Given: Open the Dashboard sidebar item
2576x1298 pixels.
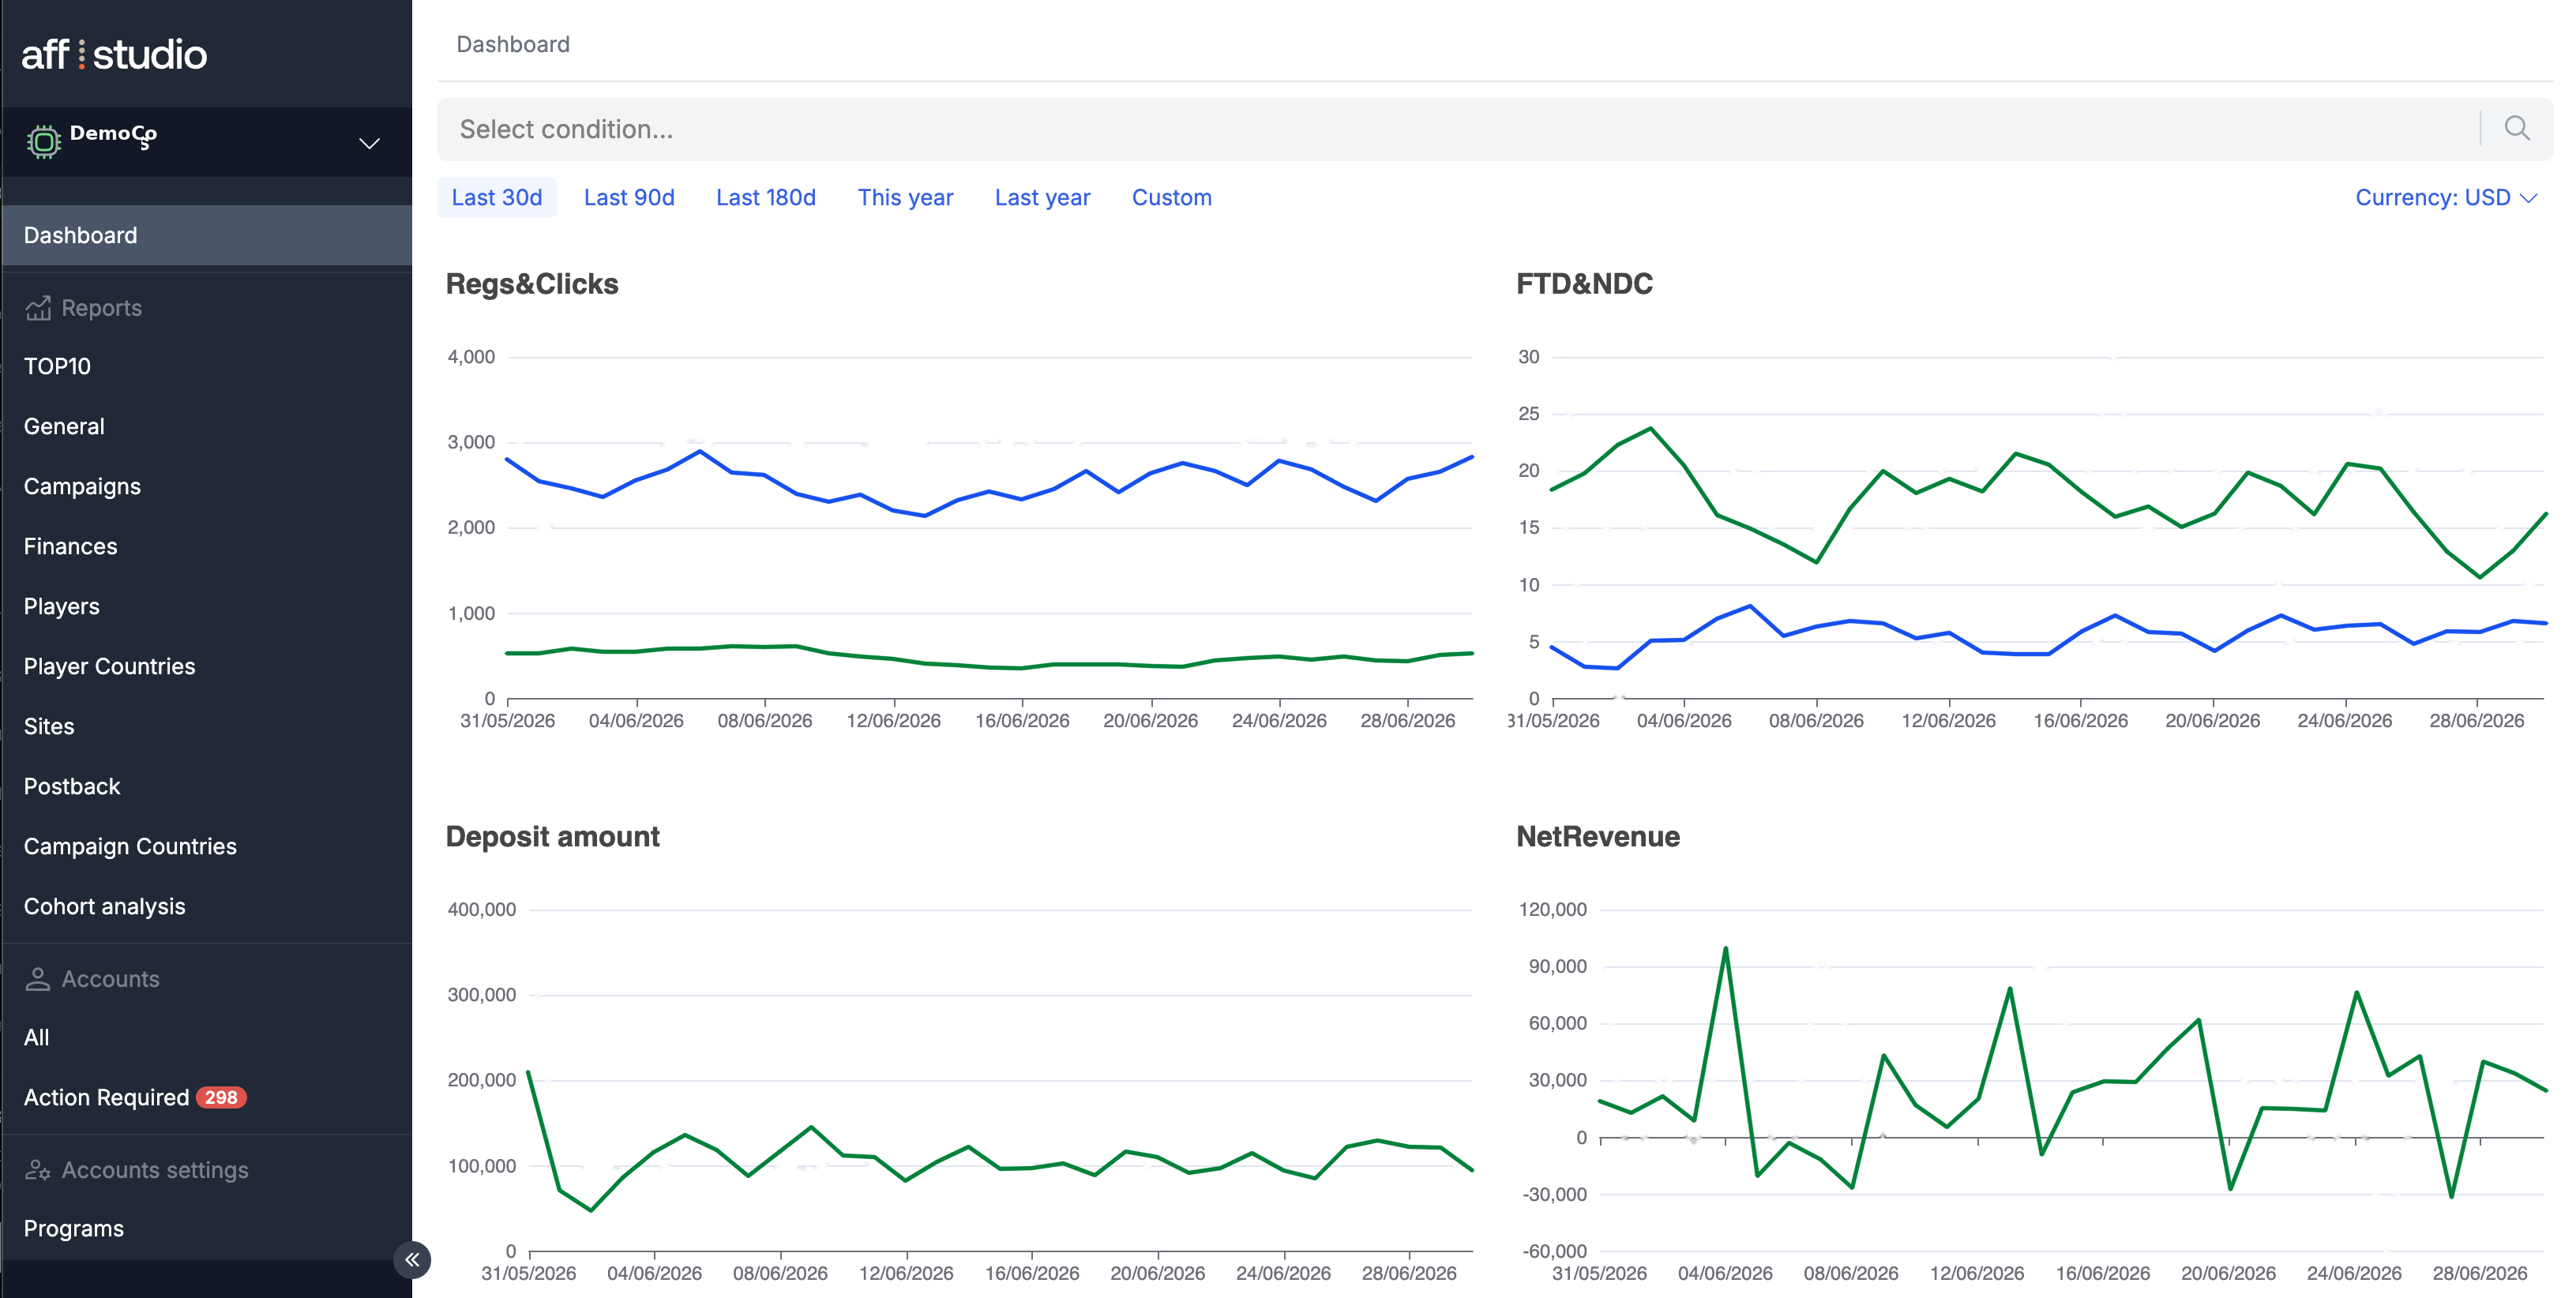Looking at the screenshot, I should pos(206,235).
